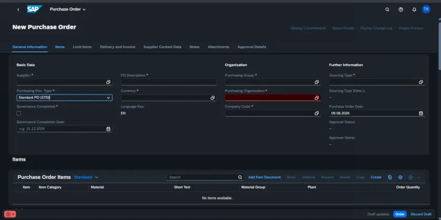Switch to Notes tab
Screen dimensions: 441x220
[x=194, y=47]
